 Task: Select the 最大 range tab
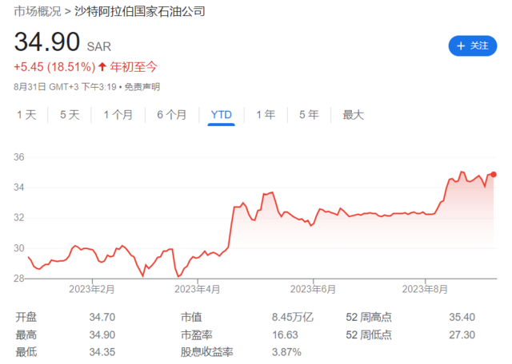pos(353,115)
